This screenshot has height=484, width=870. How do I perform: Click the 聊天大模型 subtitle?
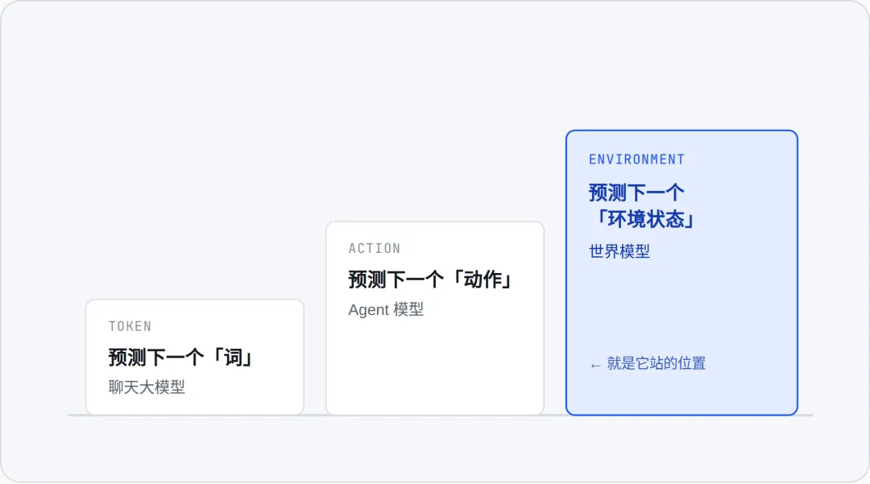147,387
